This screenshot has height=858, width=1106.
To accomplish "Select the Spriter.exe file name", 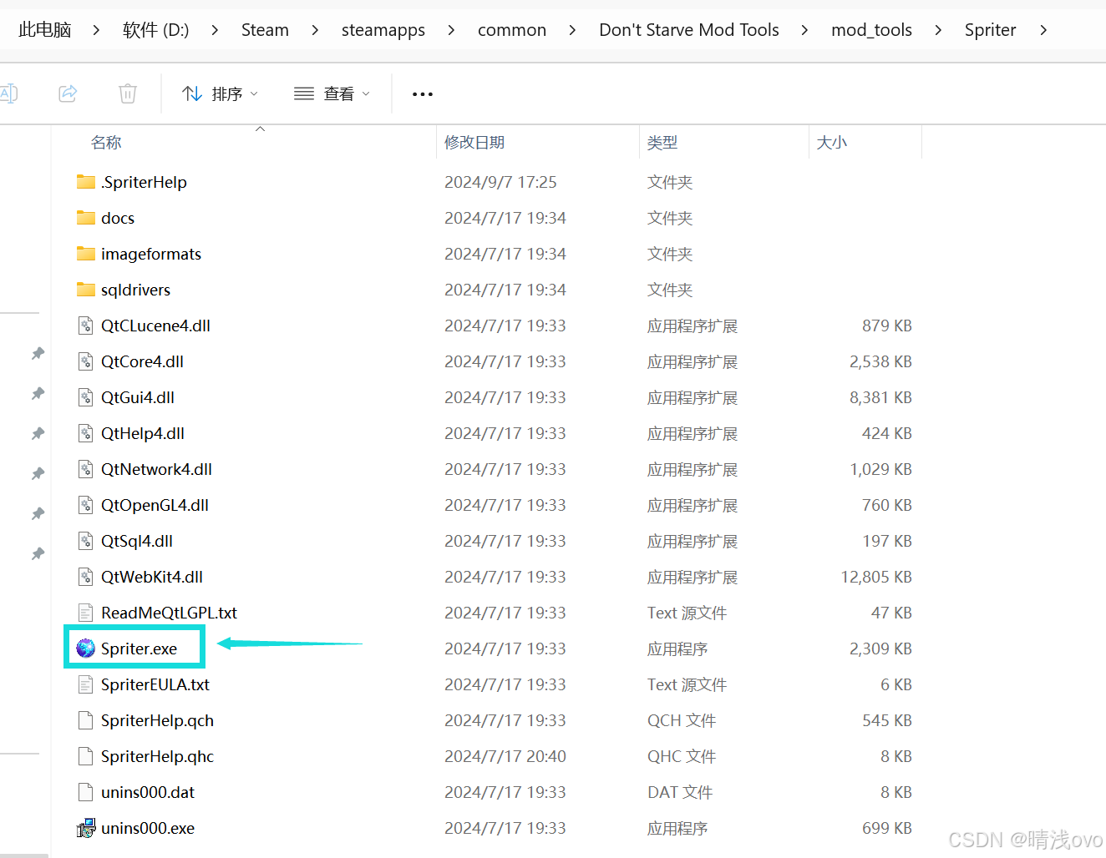I will pos(139,649).
